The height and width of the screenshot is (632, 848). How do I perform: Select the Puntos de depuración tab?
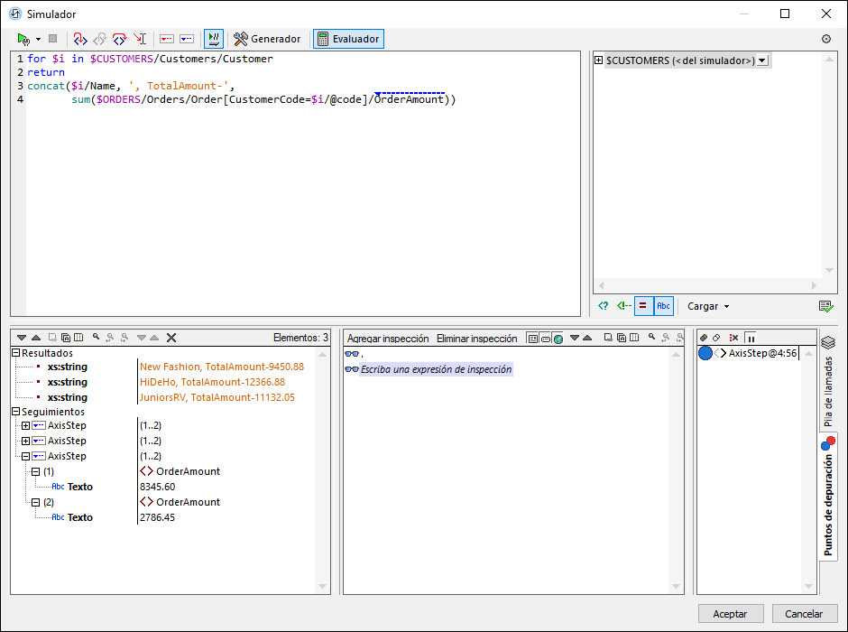coord(828,495)
